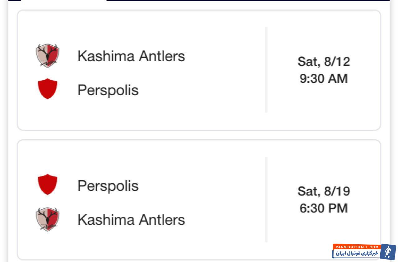Click the Sat, 8/19 match date

(324, 191)
